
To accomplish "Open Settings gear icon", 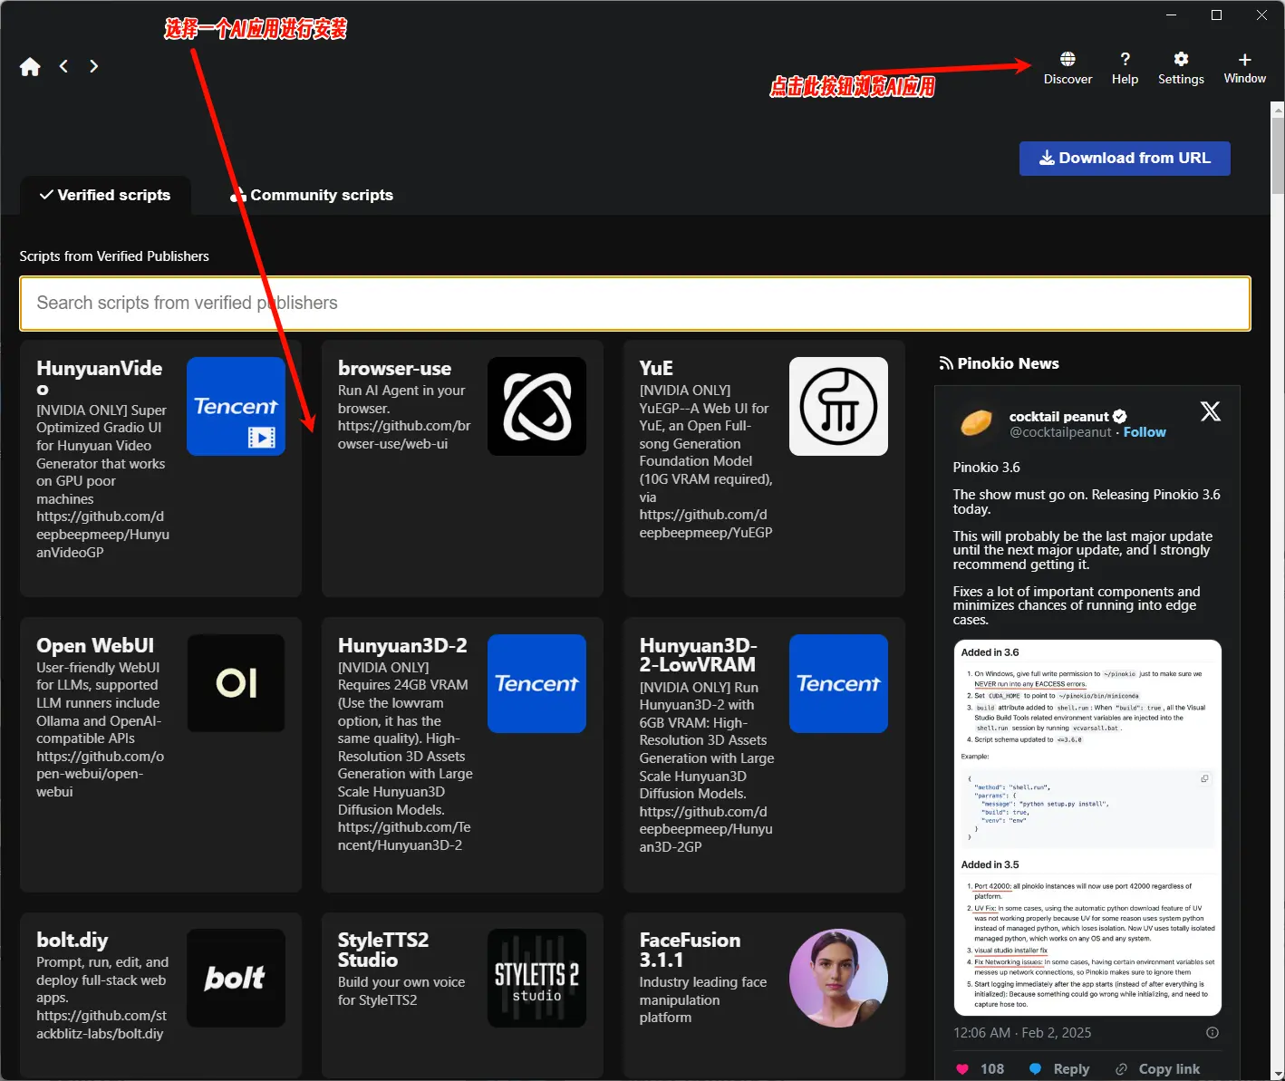I will (x=1181, y=60).
